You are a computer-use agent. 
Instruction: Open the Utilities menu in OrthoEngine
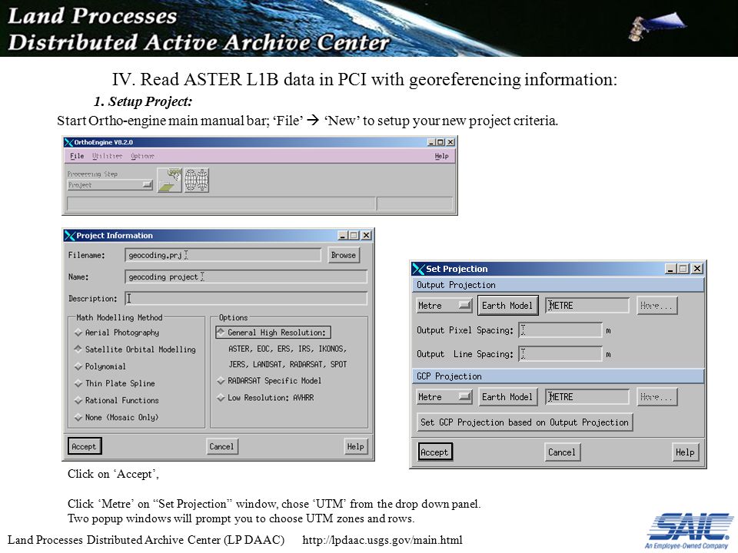108,156
